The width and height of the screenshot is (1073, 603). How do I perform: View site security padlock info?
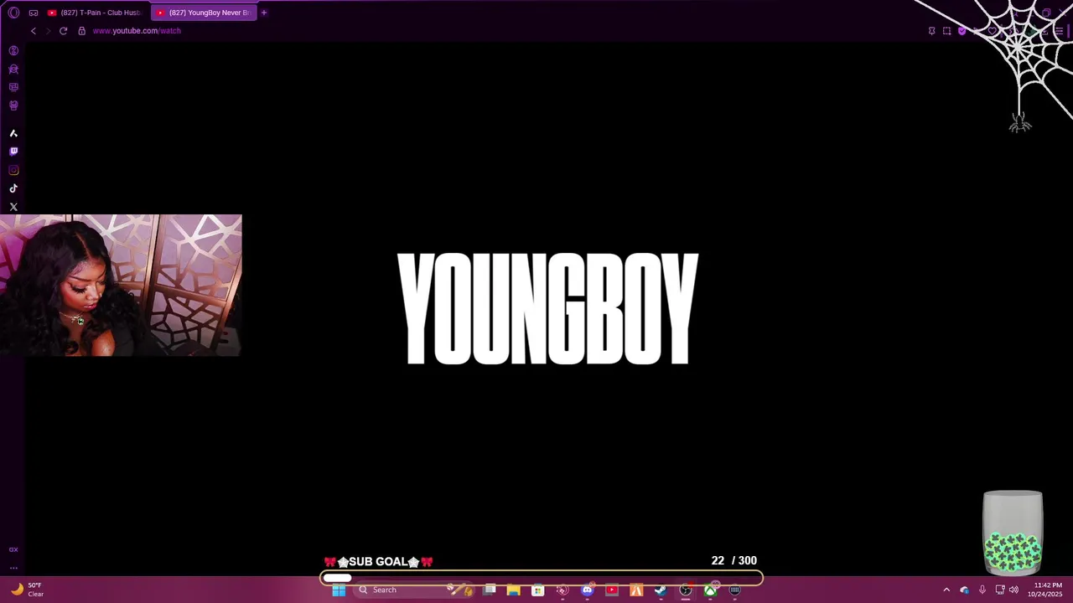coord(81,31)
